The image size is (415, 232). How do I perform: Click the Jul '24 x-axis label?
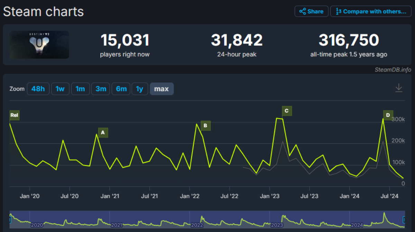point(390,196)
